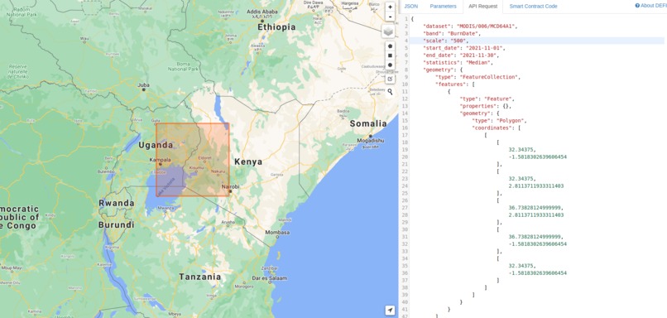This screenshot has width=667, height=318.
Task: Click the "Polygon" geometry type value
Action: pos(511,120)
